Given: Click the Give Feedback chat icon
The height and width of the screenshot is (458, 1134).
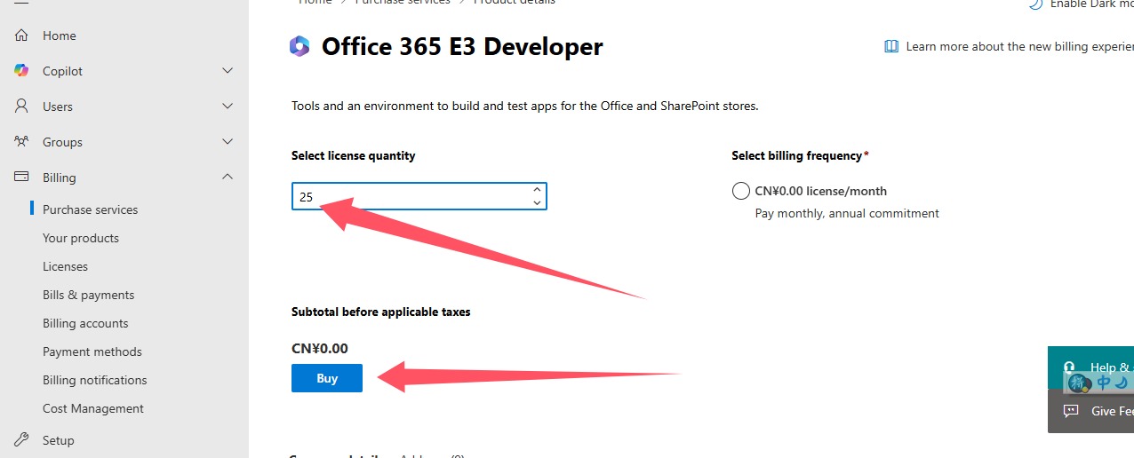Looking at the screenshot, I should point(1071,411).
